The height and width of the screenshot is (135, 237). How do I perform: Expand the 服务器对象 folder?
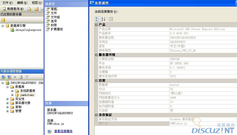(x=7, y=103)
